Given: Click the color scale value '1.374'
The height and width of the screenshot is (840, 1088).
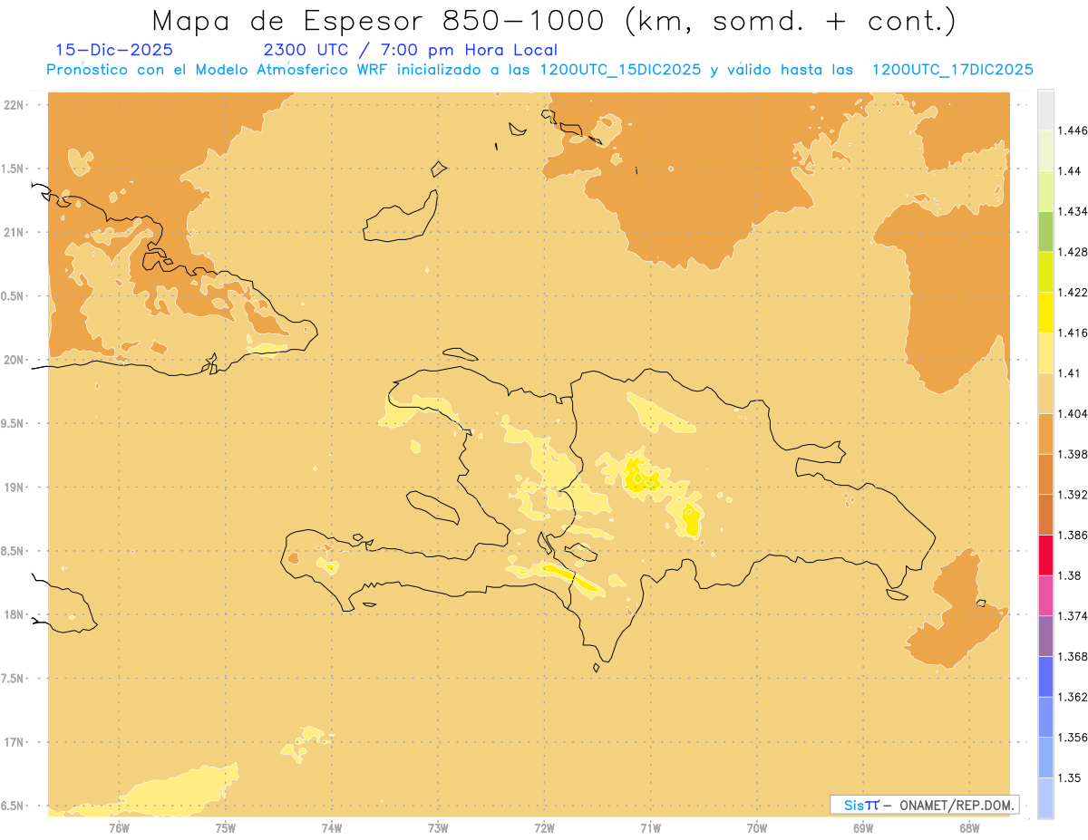Looking at the screenshot, I should point(1073,616).
